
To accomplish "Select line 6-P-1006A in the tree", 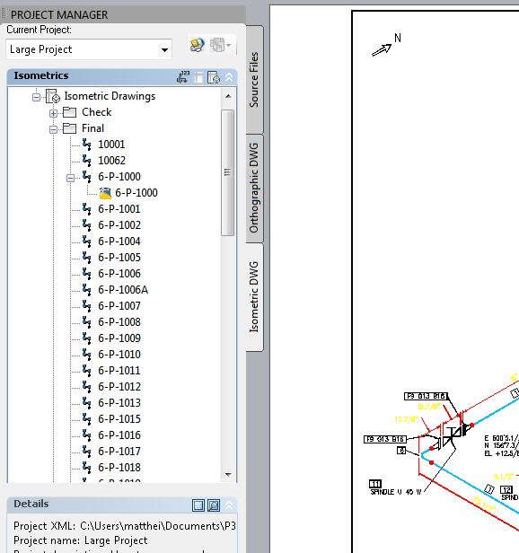I will coord(123,290).
